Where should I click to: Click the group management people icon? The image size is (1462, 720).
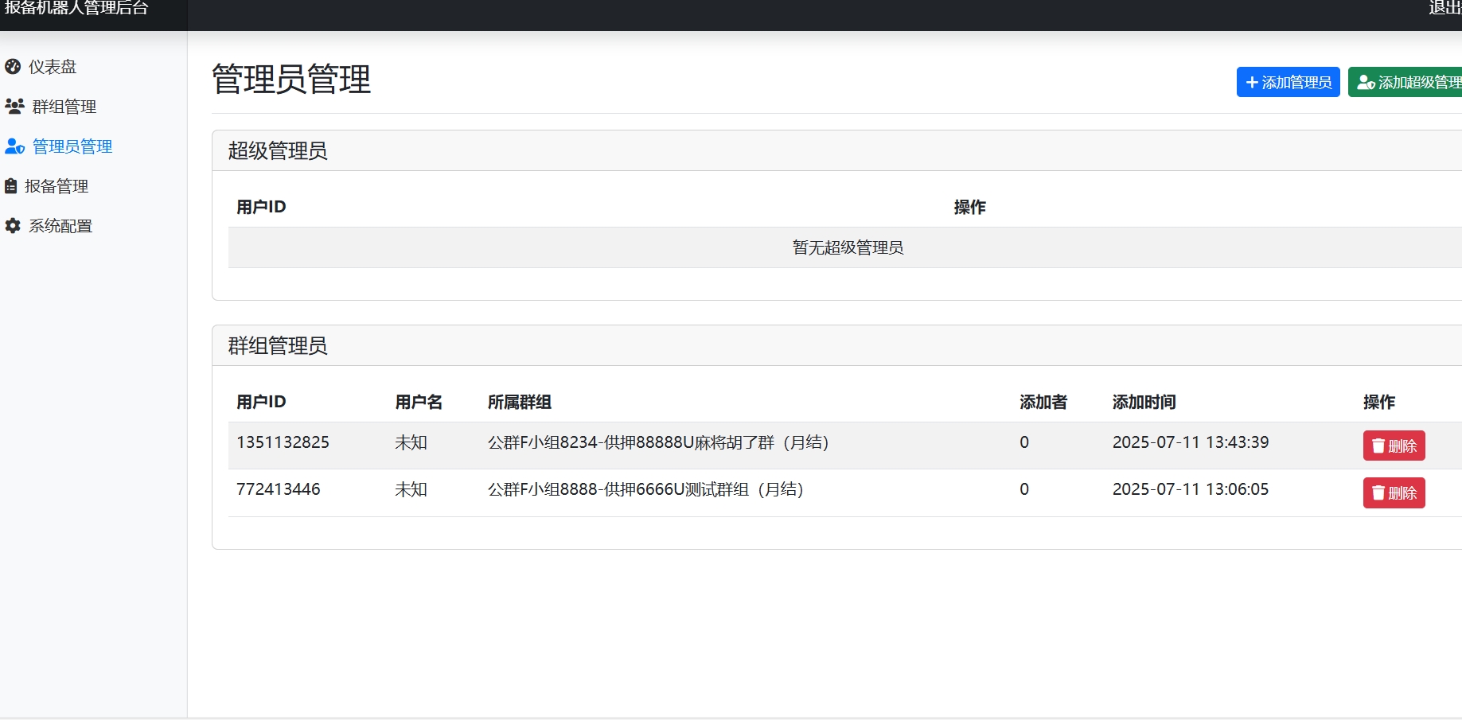[14, 106]
